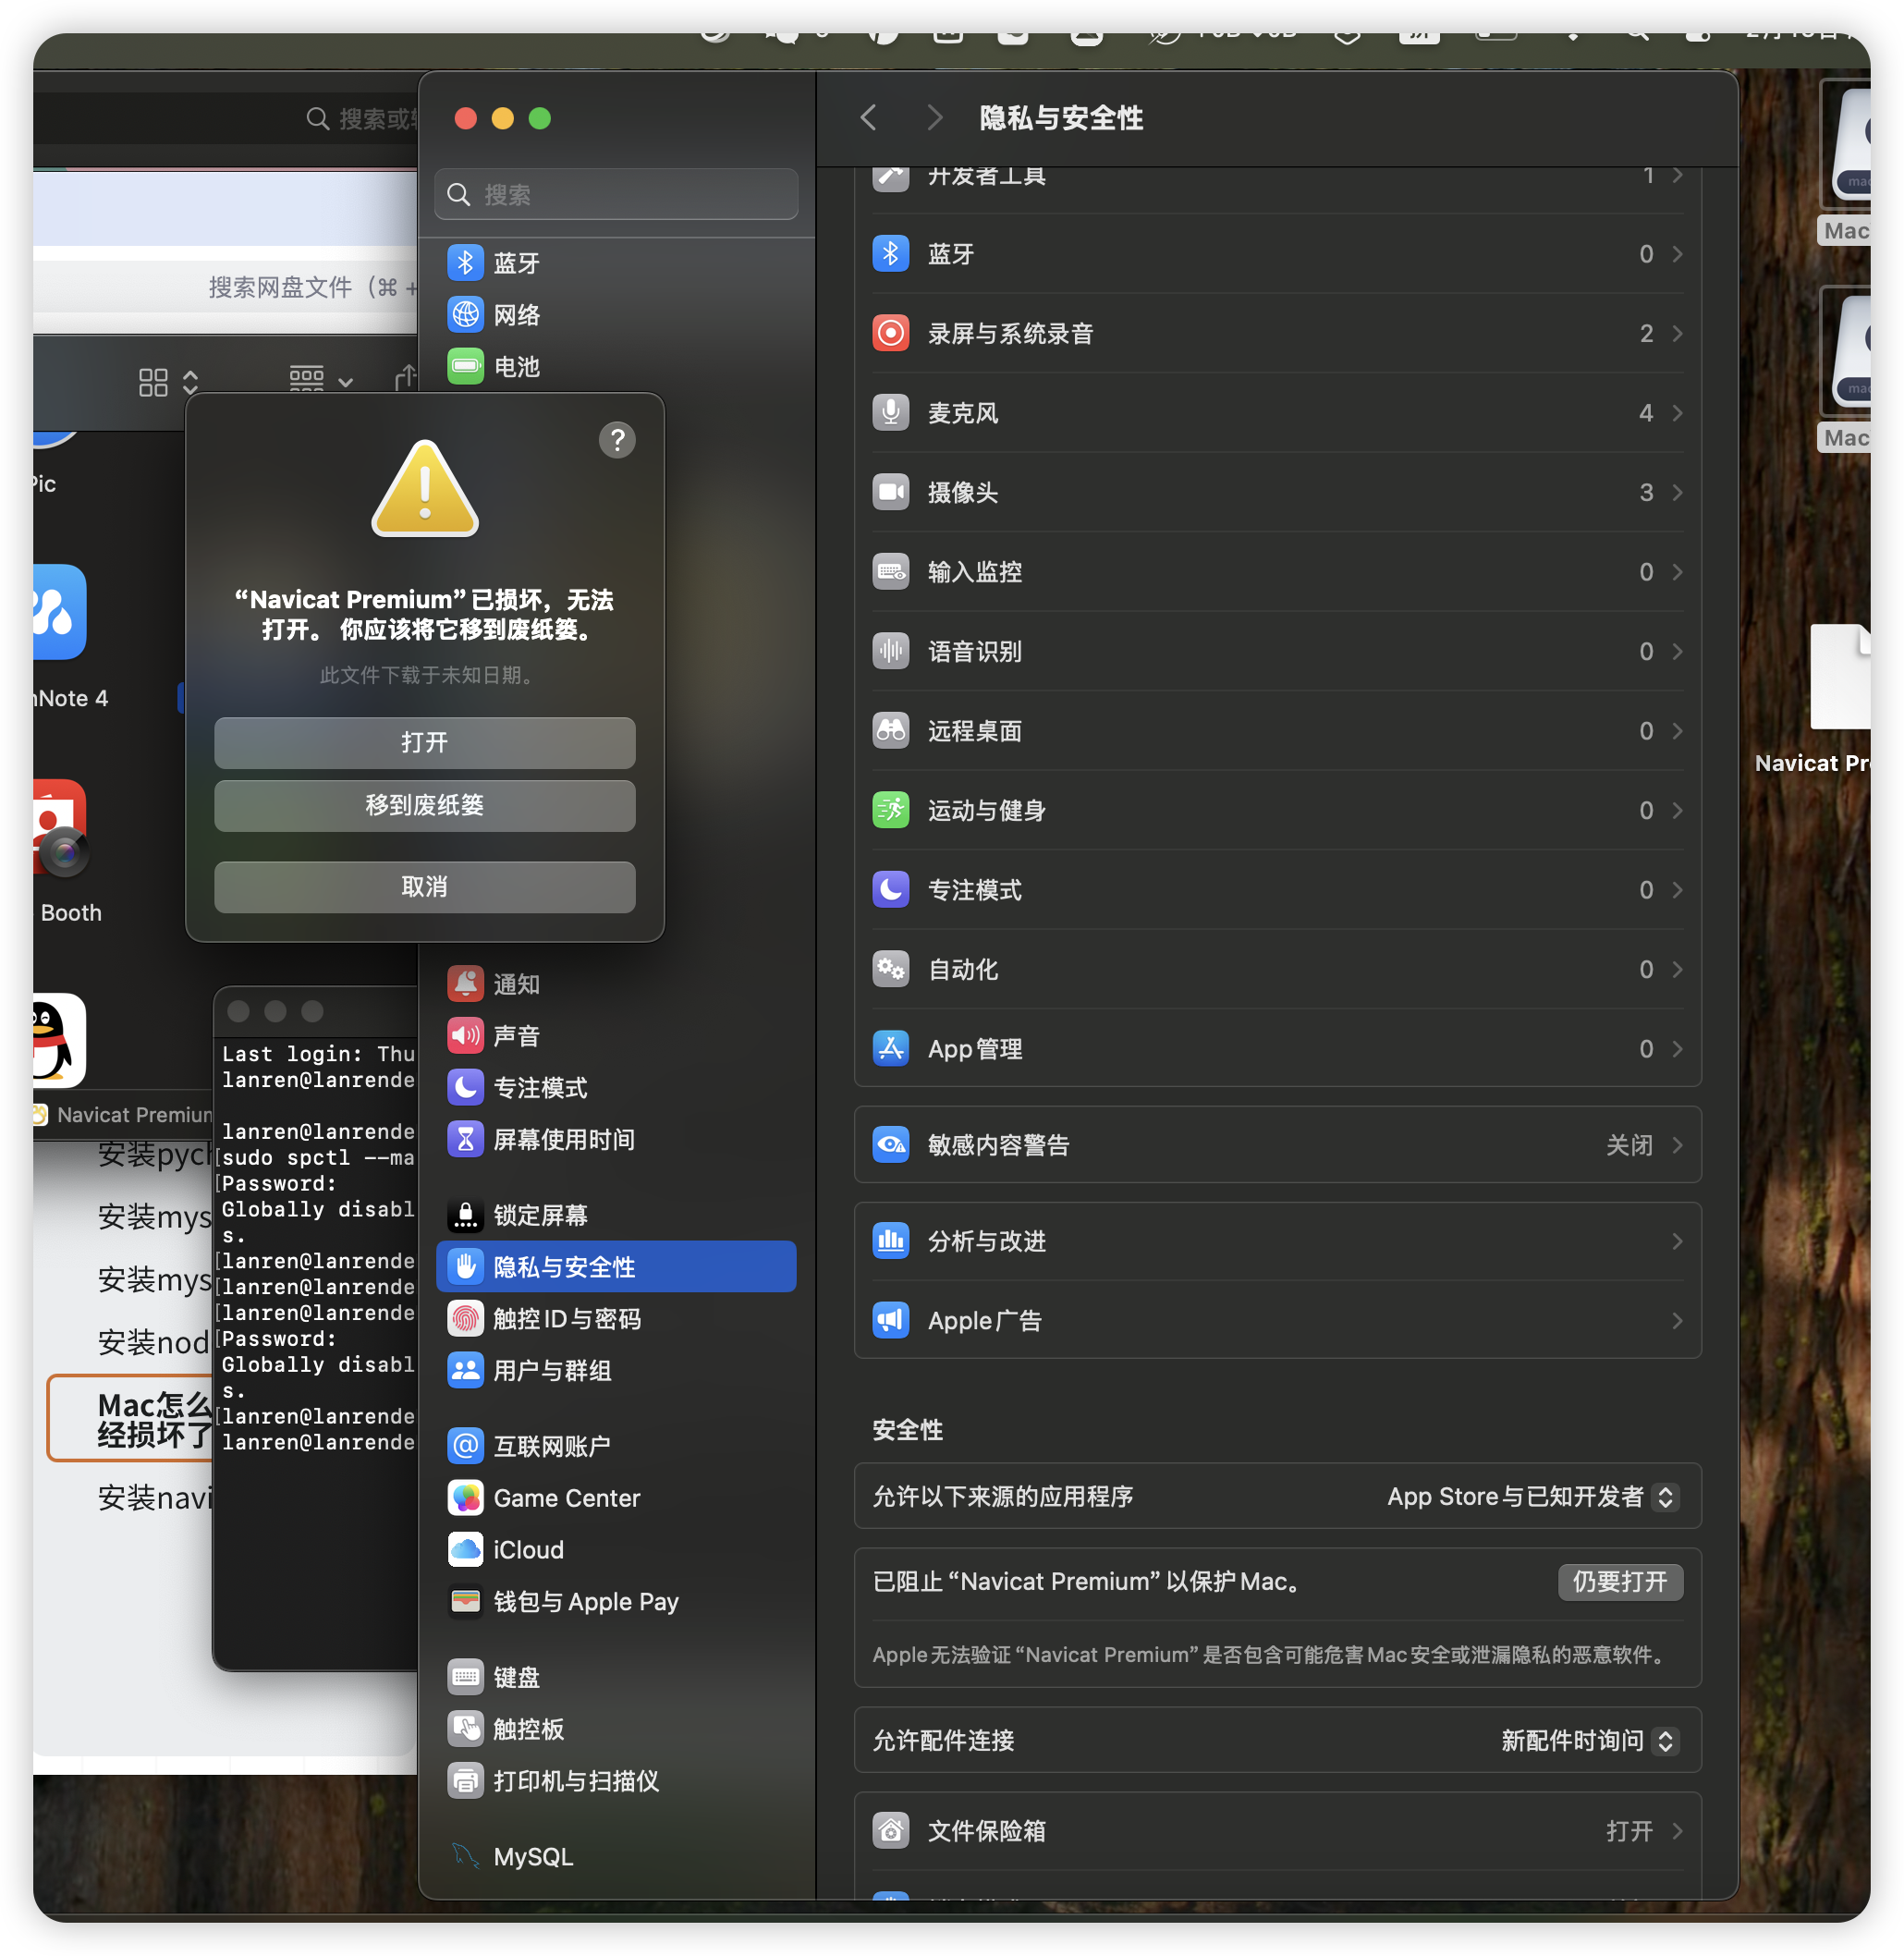Go forward with Settings forward arrow
This screenshot has height=1956, width=1904.
pyautogui.click(x=934, y=118)
